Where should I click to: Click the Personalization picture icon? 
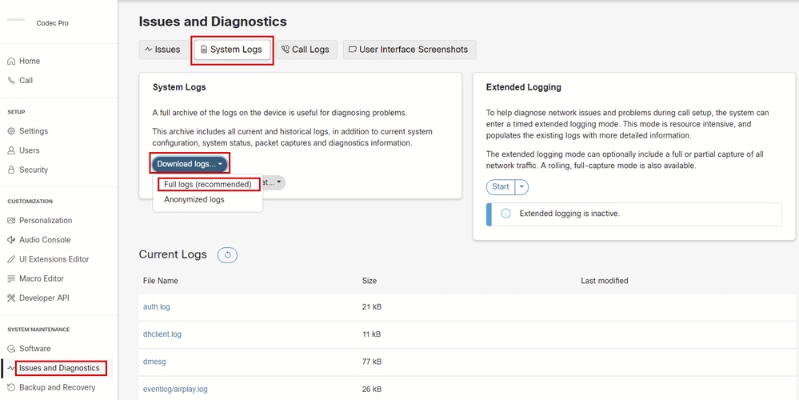(11, 221)
